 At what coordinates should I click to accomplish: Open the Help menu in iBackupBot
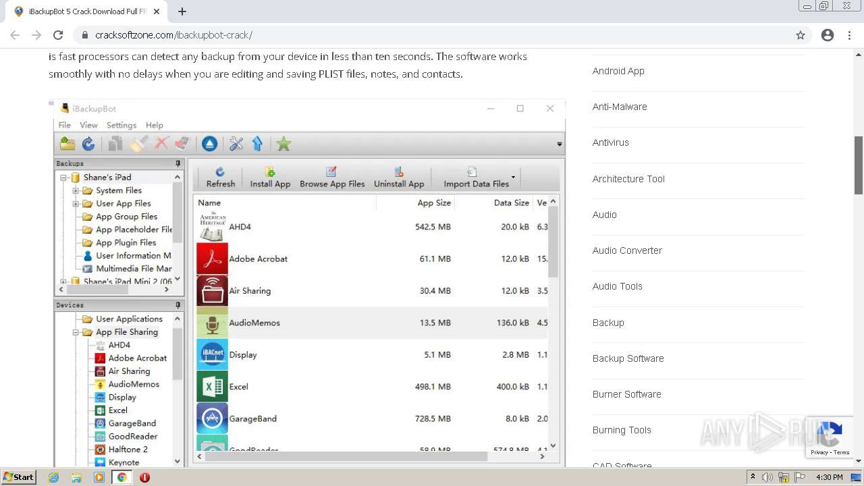click(x=155, y=125)
